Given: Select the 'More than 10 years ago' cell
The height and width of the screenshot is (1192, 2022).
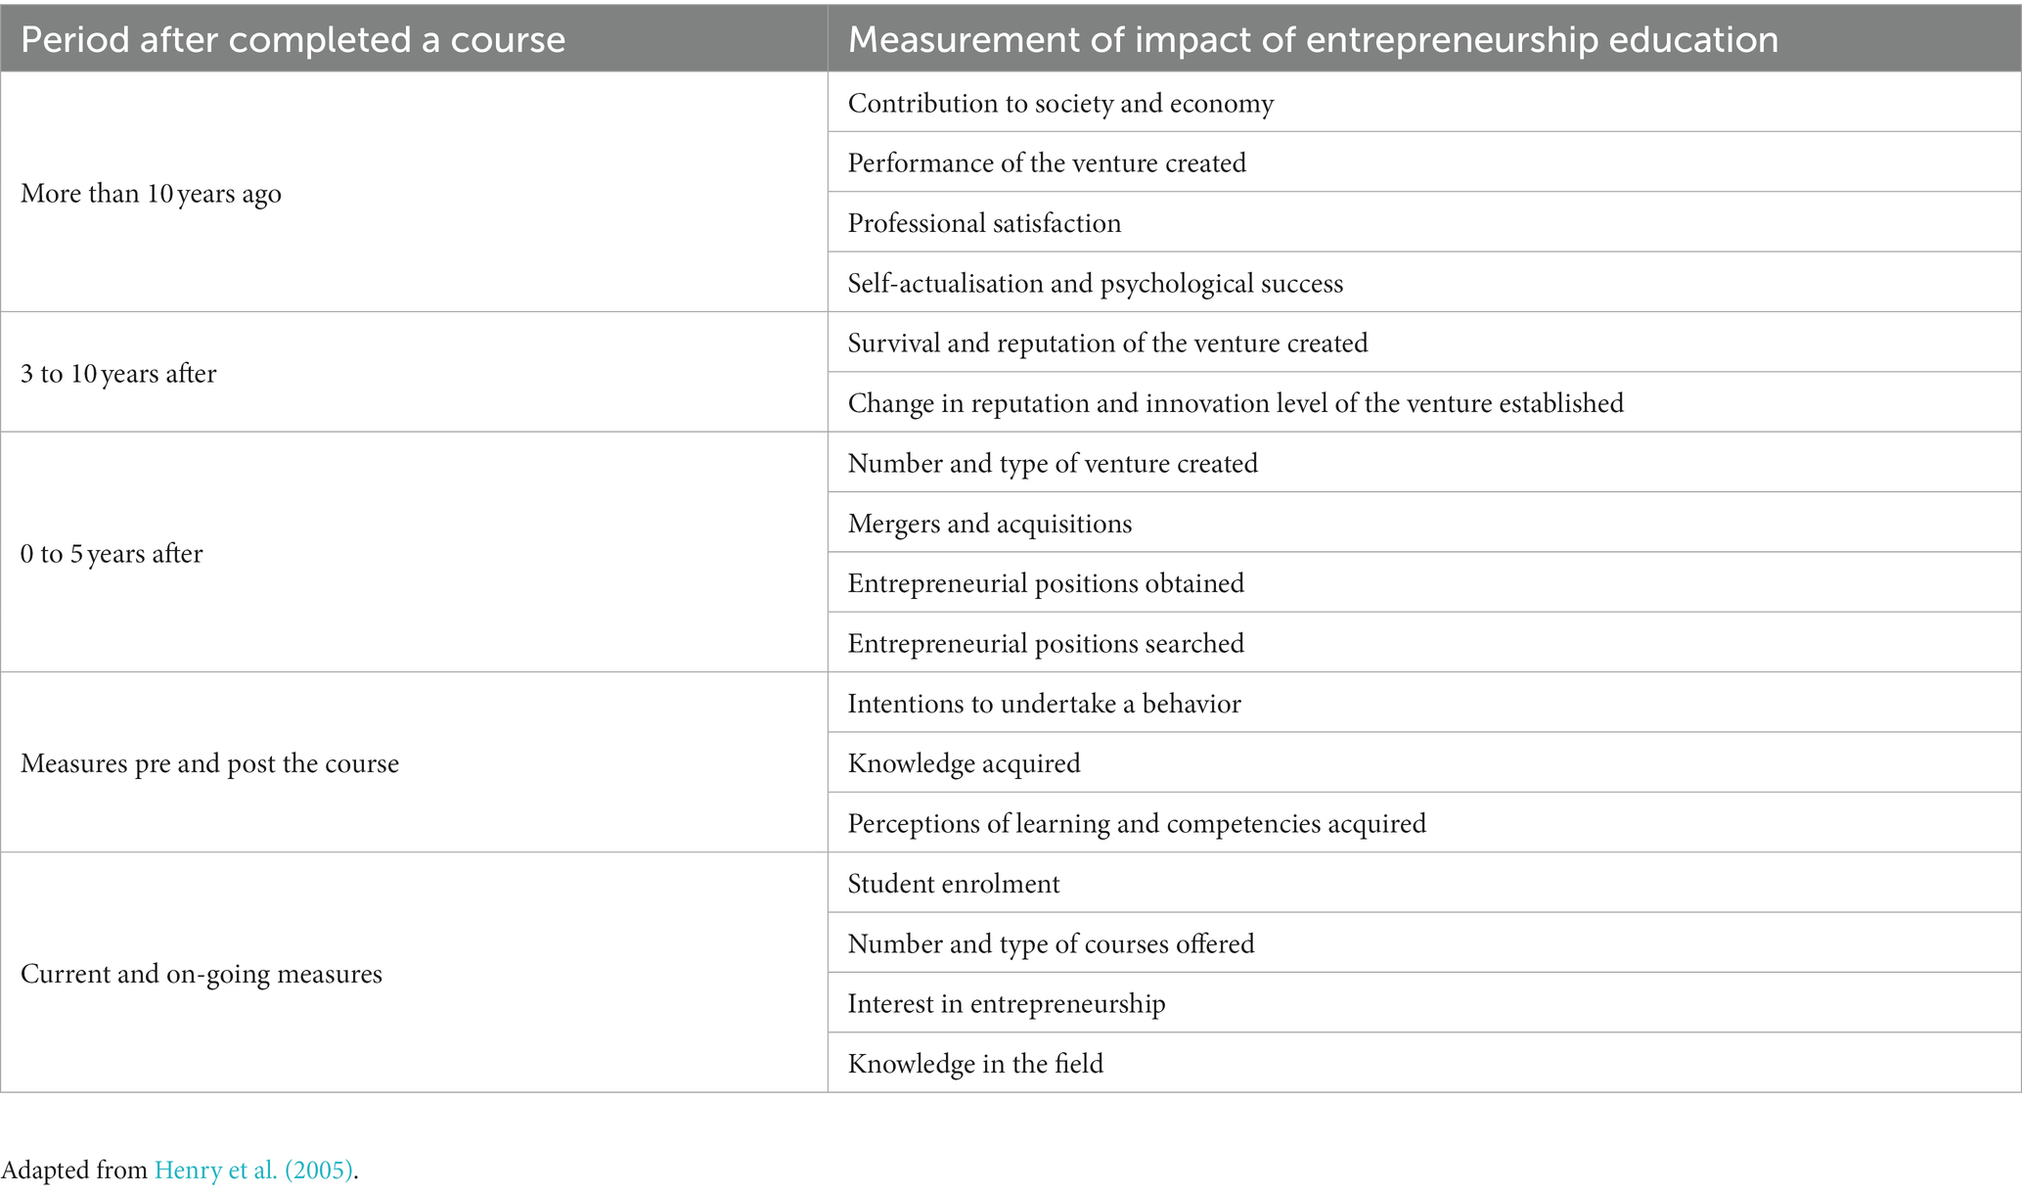Looking at the screenshot, I should [414, 192].
